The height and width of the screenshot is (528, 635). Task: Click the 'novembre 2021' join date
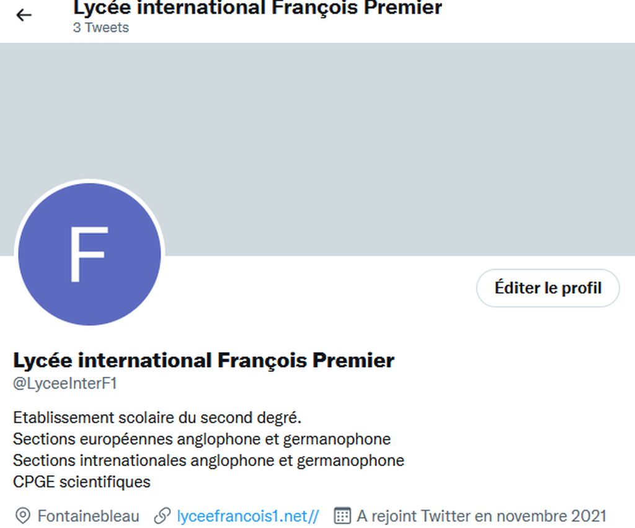(x=551, y=516)
